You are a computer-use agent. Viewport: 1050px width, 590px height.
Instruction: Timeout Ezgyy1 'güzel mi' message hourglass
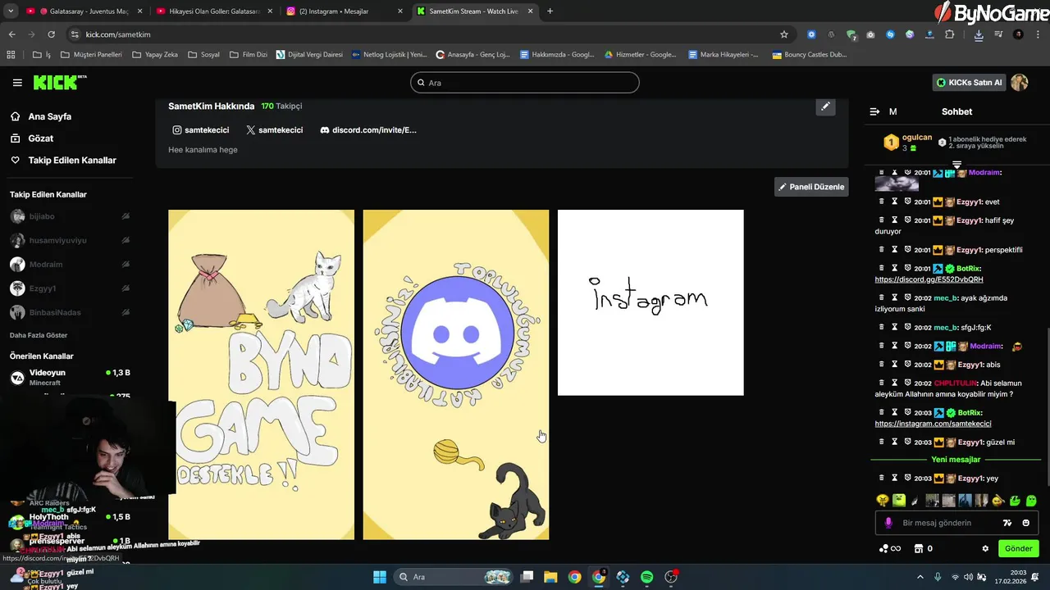tap(895, 442)
